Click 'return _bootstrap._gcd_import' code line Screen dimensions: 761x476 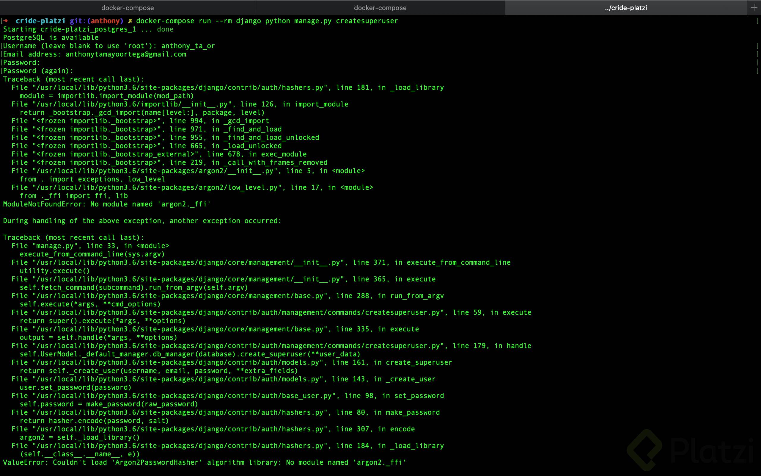pyautogui.click(x=142, y=113)
